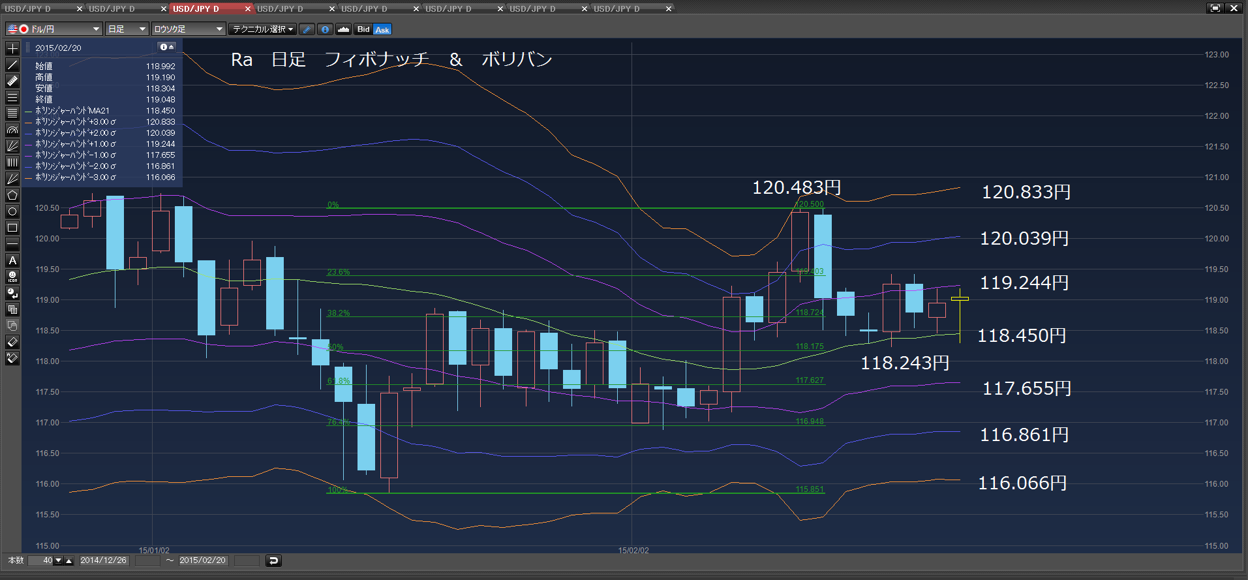Switch price display to Ask
Screen dimensions: 1248x580
click(382, 29)
